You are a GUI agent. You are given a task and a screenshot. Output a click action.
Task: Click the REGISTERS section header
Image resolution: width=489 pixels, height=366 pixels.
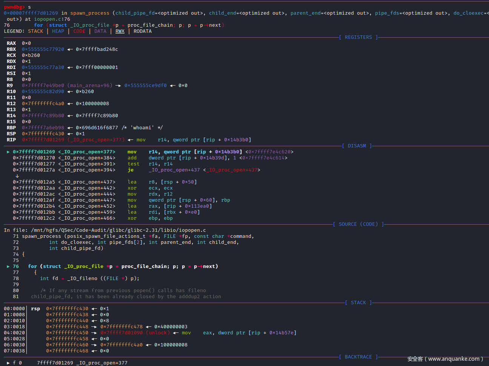[x=358, y=37]
